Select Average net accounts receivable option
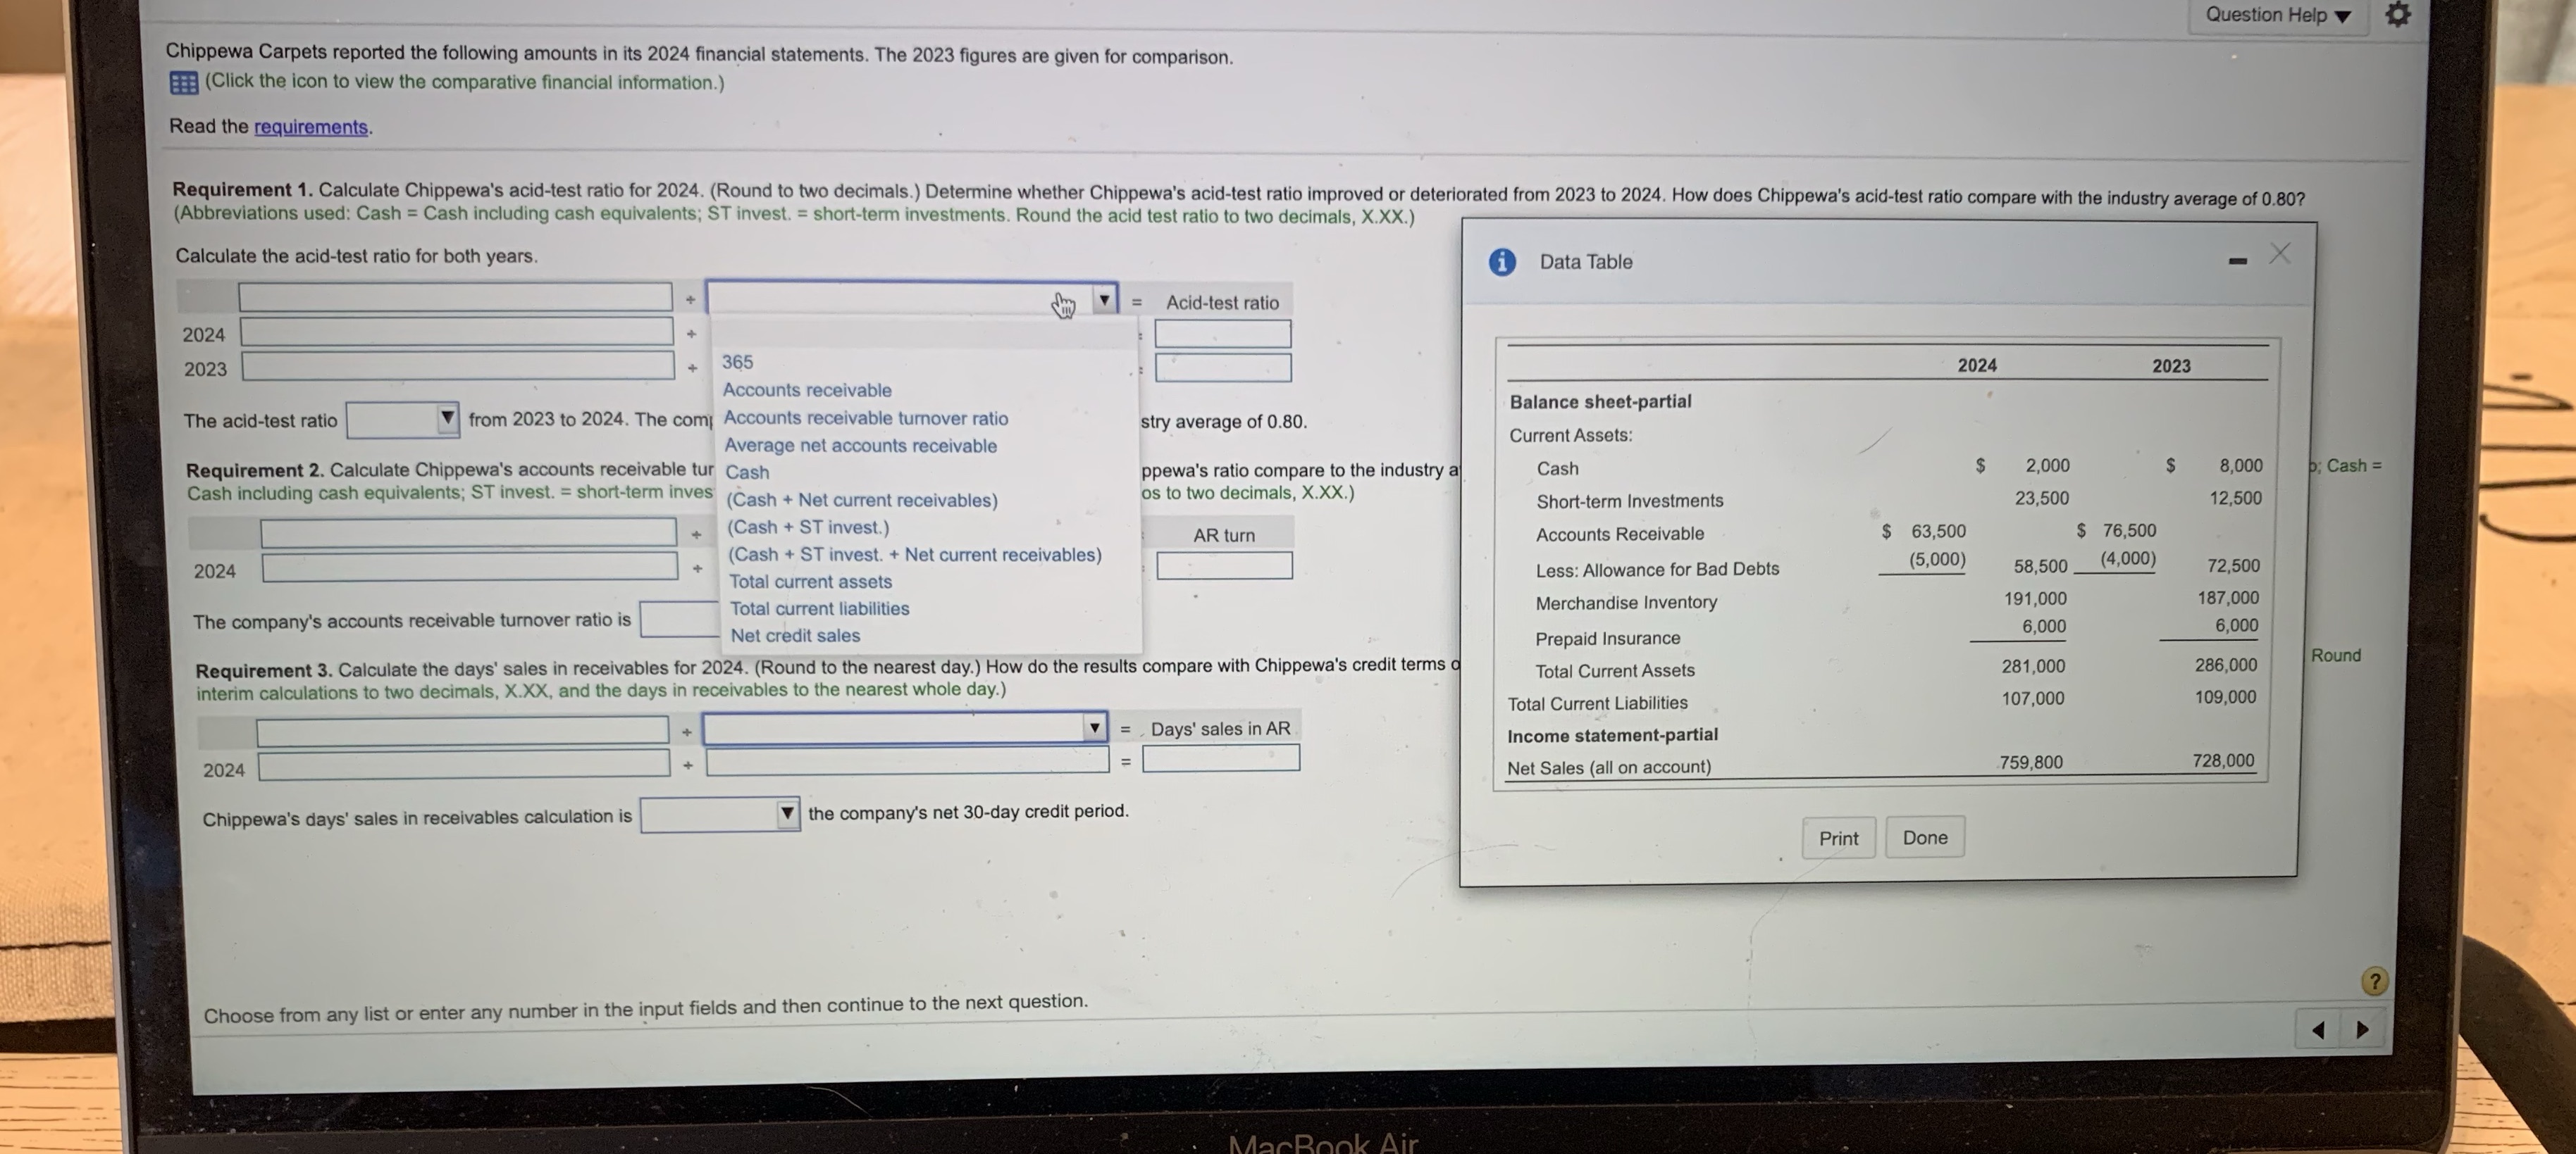2576x1154 pixels. pos(860,446)
